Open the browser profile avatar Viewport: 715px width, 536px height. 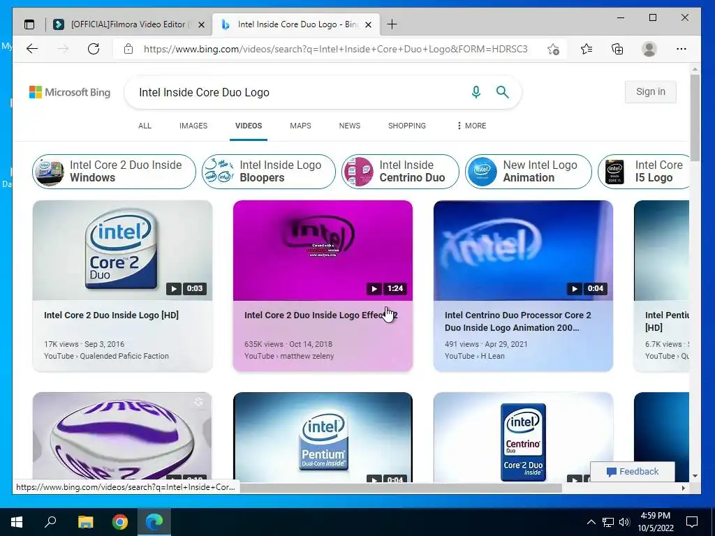(x=649, y=49)
